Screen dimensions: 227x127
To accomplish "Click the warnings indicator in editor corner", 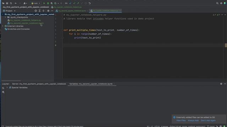I will tap(216, 15).
